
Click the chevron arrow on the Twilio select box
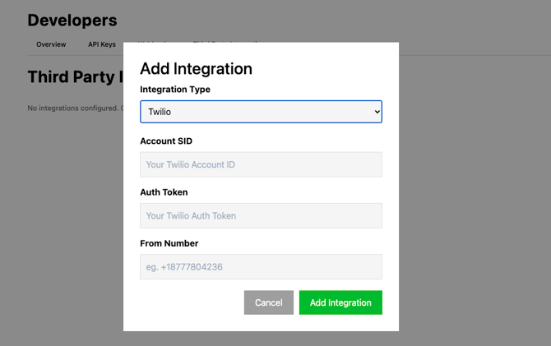click(377, 112)
